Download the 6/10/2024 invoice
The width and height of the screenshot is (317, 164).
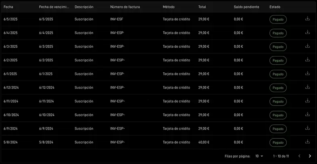tap(307, 114)
